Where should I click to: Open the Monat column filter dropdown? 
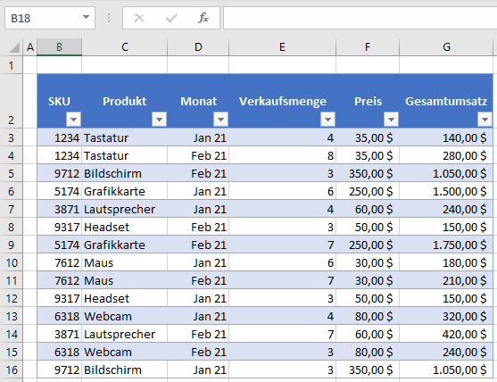click(220, 120)
